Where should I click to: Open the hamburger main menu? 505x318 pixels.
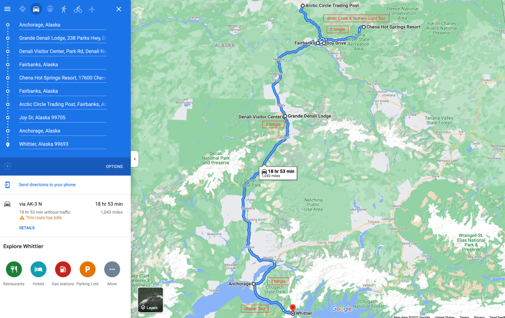click(x=7, y=9)
